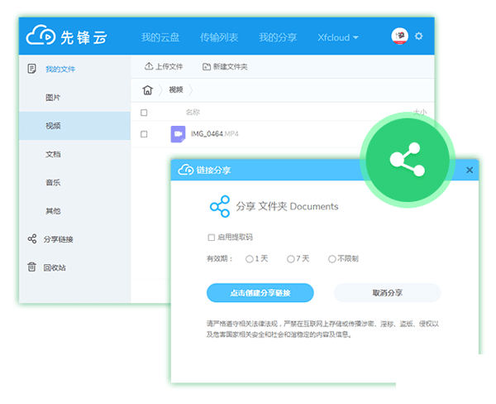Image resolution: width=496 pixels, height=404 pixels.
Task: Click the 先锋云 cloud logo icon
Action: coord(41,35)
